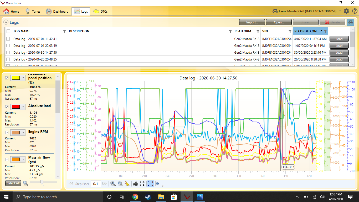The height and width of the screenshot is (202, 359).
Task: Open the notification center icon
Action: click(x=350, y=197)
